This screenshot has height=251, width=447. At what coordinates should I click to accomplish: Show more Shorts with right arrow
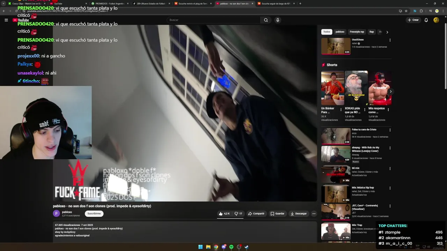pyautogui.click(x=390, y=92)
